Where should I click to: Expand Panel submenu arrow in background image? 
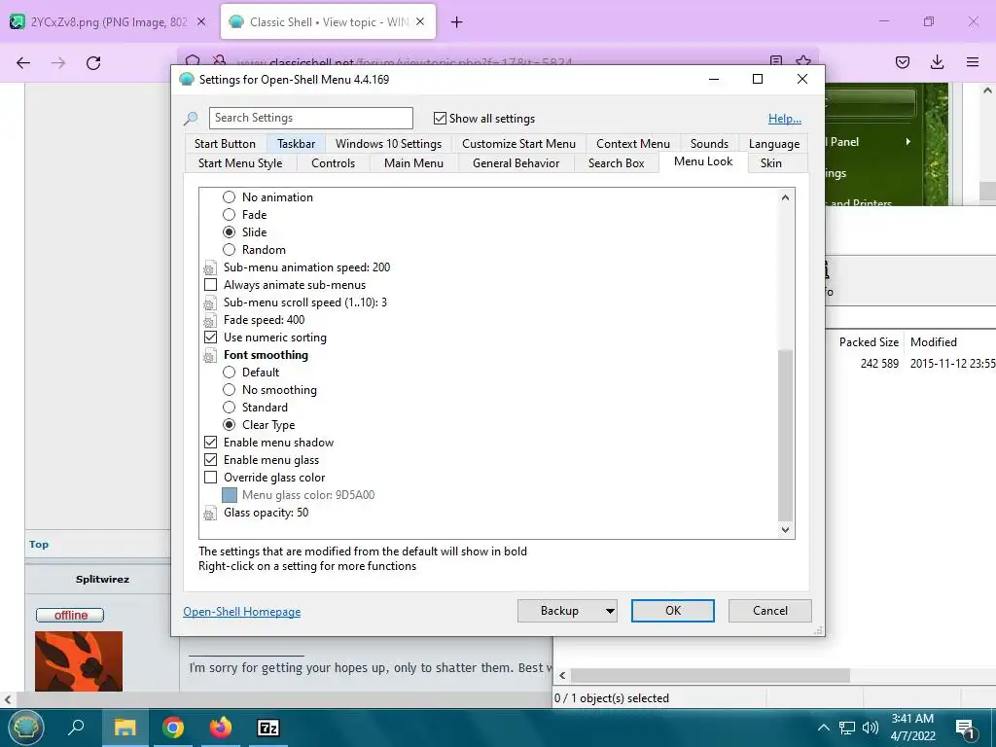[x=908, y=142]
